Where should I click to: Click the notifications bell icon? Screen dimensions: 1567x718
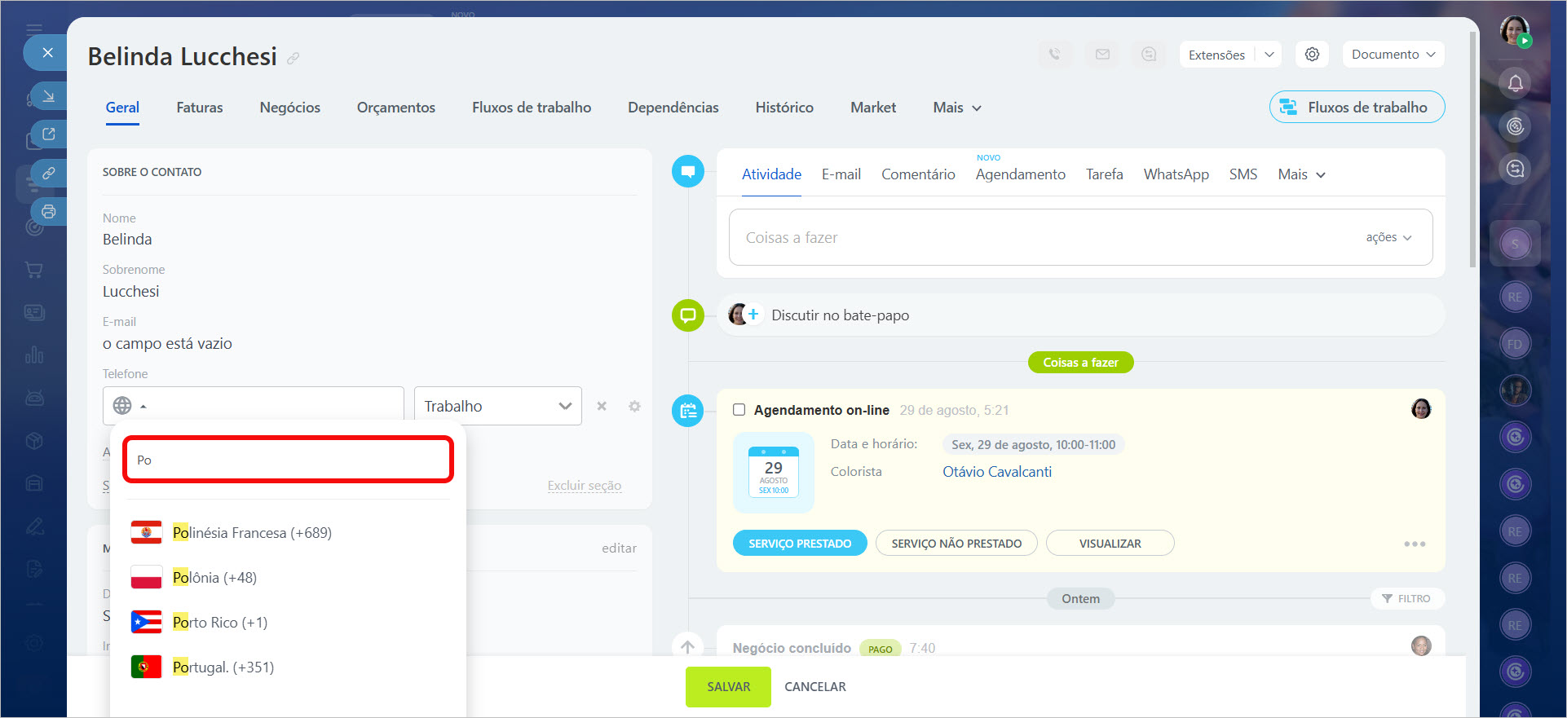point(1515,83)
